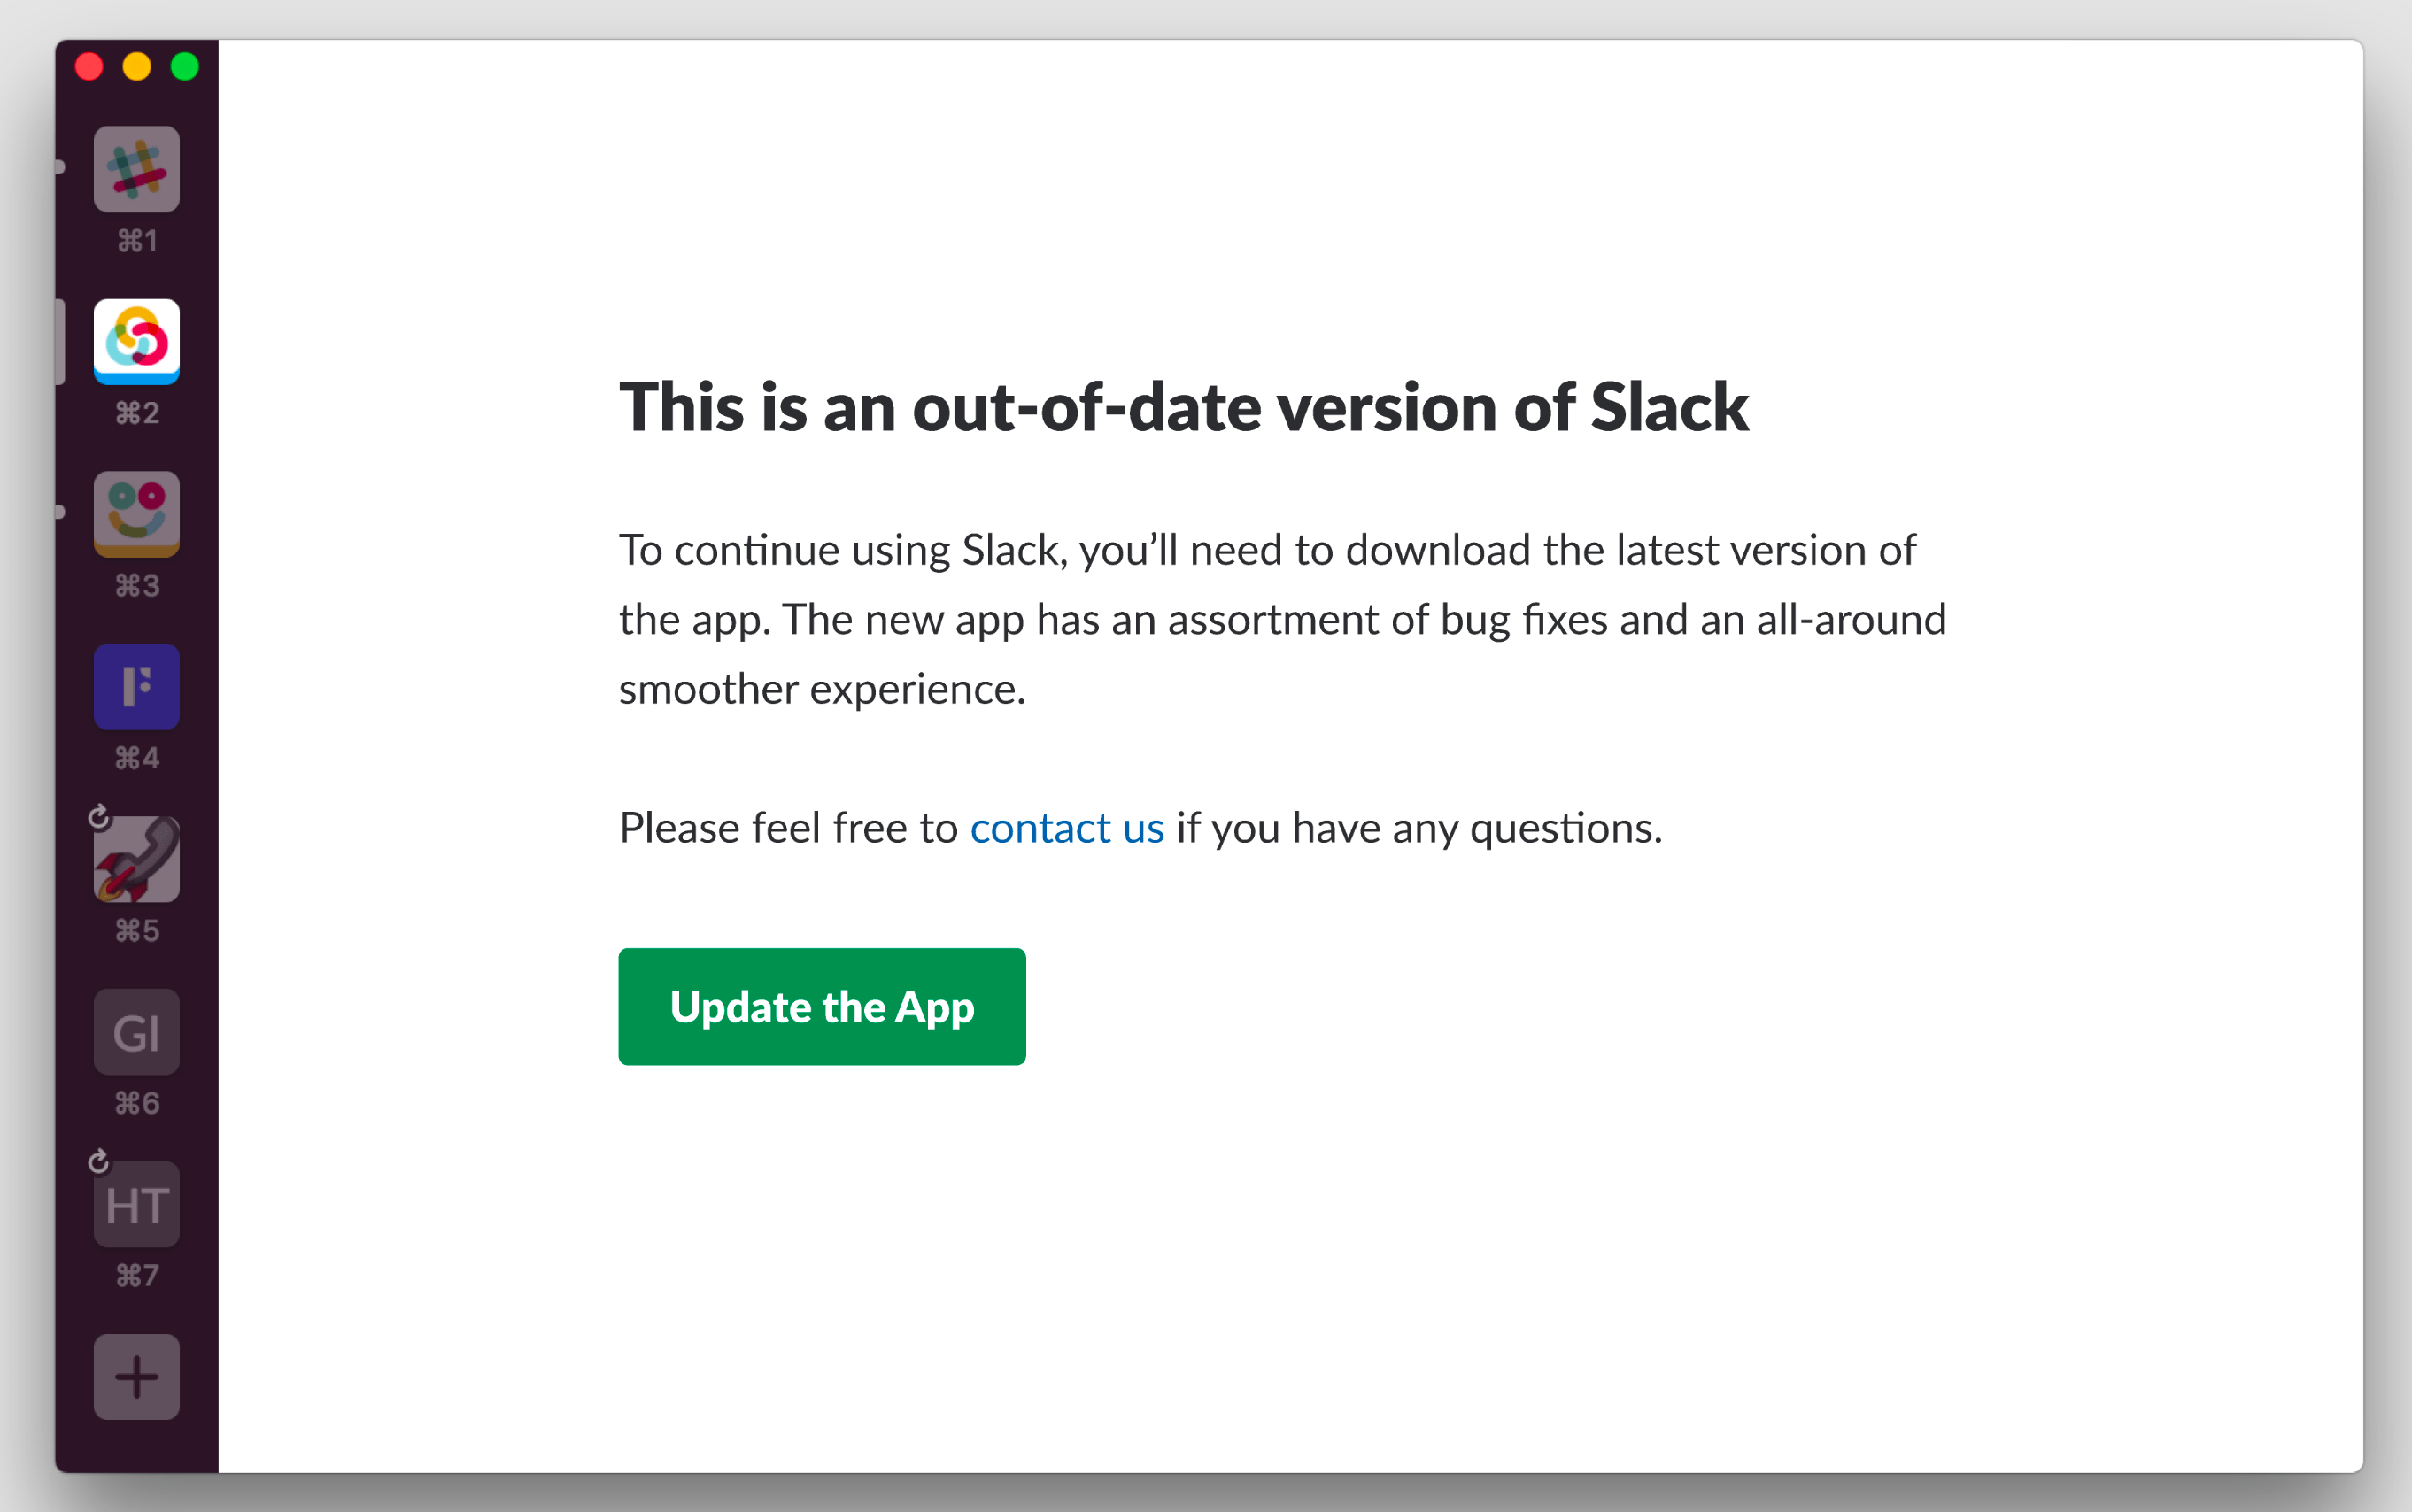Select the rocket-phone workspace (⌘5)

[x=136, y=858]
